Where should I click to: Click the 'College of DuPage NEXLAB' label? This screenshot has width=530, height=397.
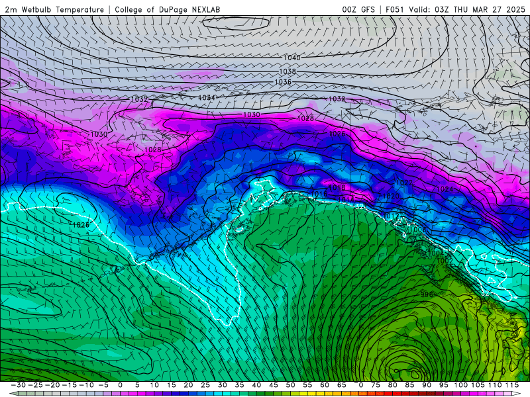[168, 10]
